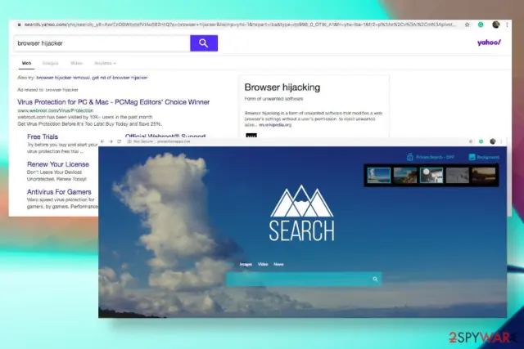Toggle Private Search OFF lock switch
524x349 pixels.
click(x=431, y=157)
